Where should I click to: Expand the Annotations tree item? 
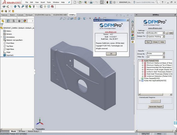click(1, 37)
